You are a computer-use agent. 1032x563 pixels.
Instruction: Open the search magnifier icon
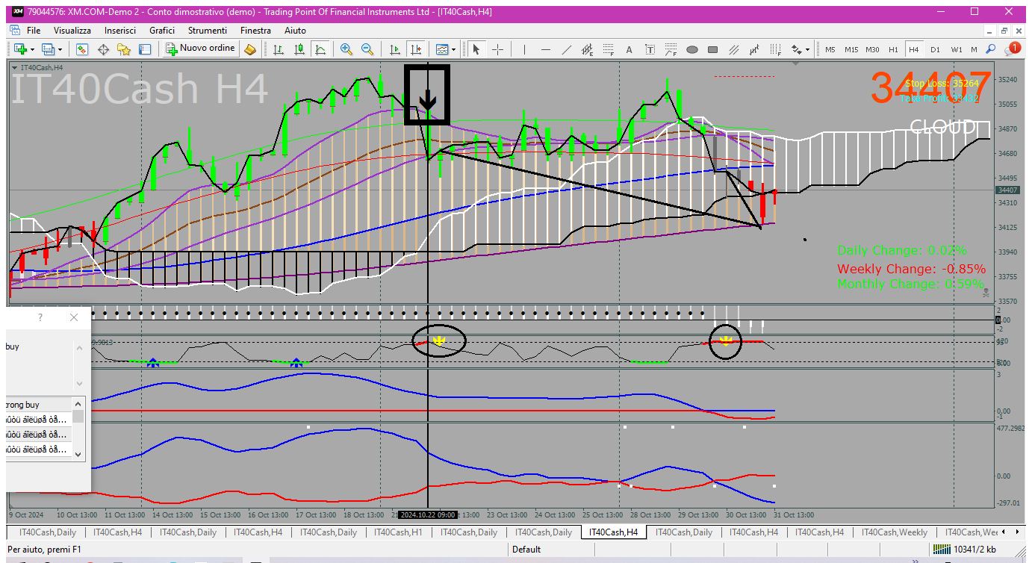tap(991, 49)
